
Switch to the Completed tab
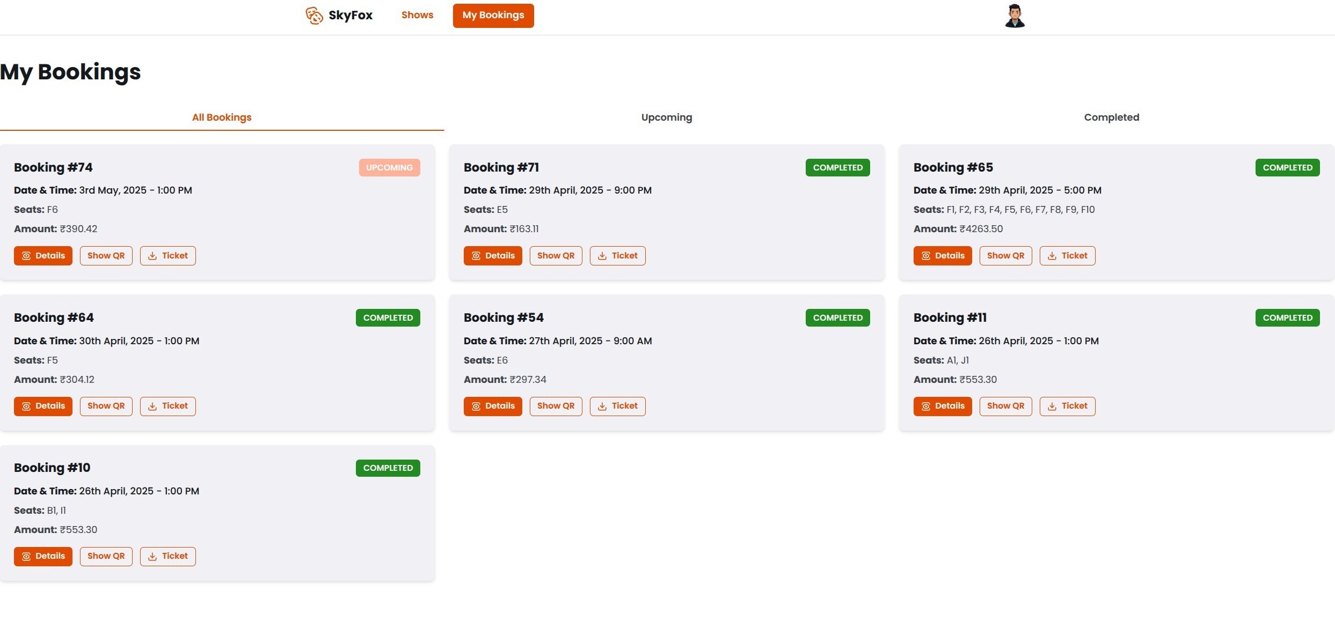tap(1112, 117)
